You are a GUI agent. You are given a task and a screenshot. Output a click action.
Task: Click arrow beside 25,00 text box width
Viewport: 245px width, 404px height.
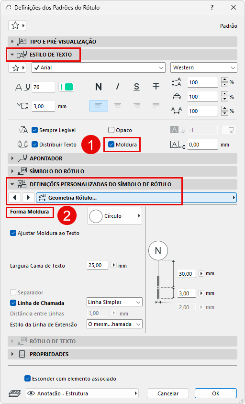coord(113,265)
